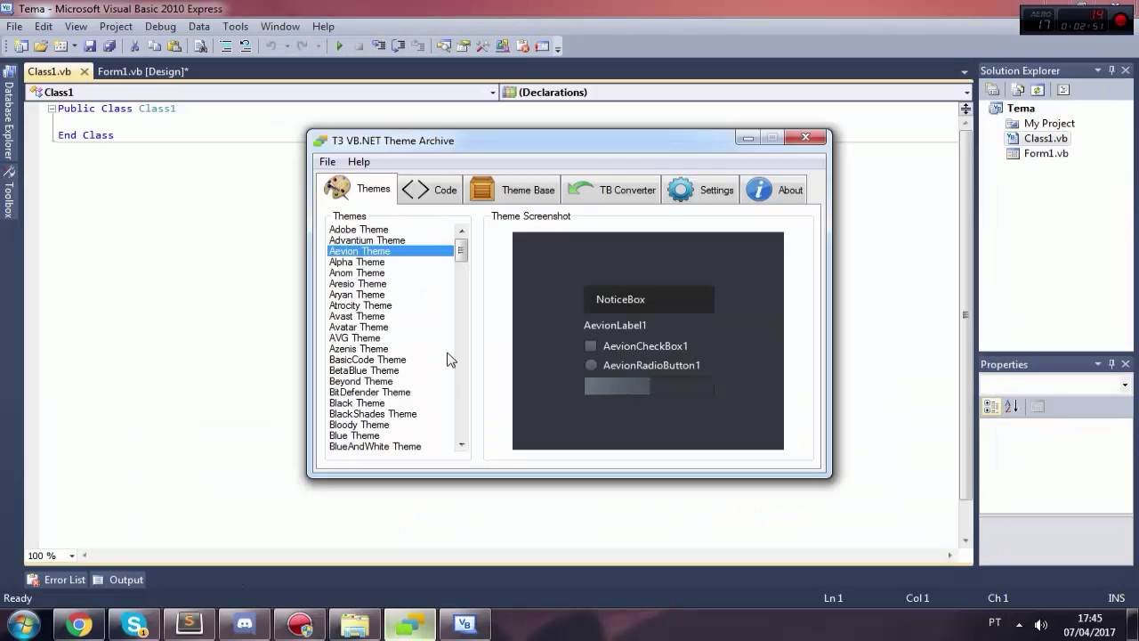Click the Alphabetical sort icon in Properties panel
1139x641 pixels.
pyautogui.click(x=1011, y=407)
